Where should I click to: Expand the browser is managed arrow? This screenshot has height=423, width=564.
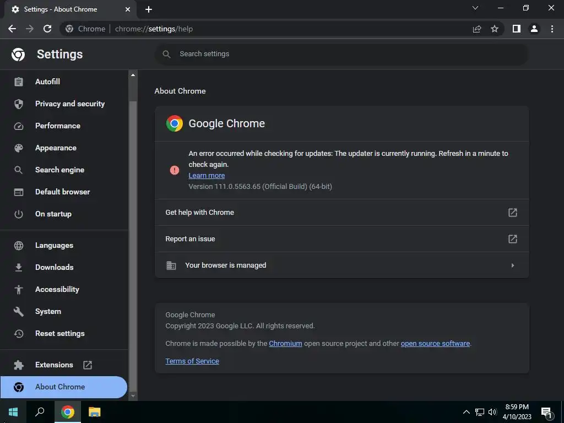(513, 265)
